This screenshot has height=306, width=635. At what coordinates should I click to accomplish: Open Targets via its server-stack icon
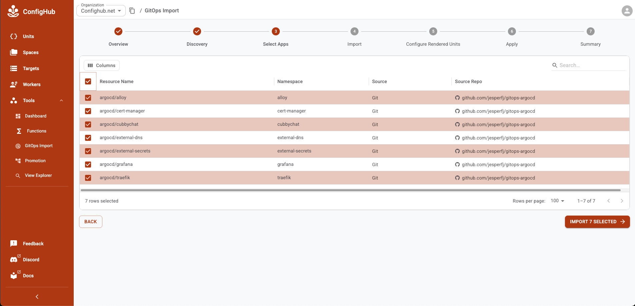click(x=14, y=68)
